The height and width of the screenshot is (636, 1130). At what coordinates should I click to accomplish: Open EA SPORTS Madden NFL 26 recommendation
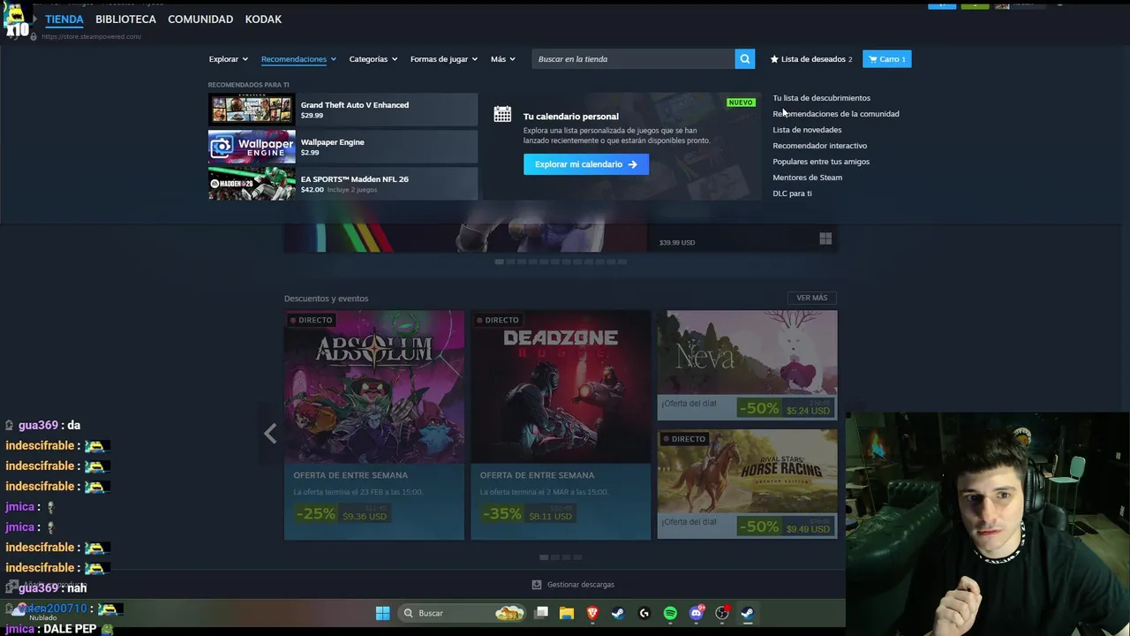click(x=343, y=184)
